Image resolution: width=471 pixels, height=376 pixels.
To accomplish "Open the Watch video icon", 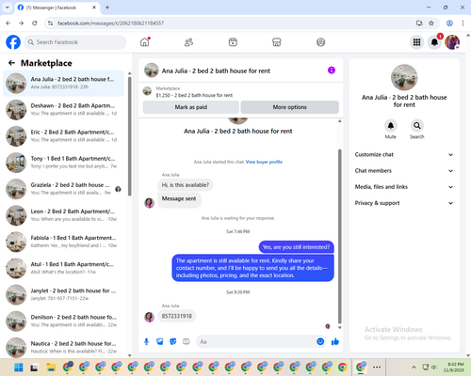I will pos(233,42).
